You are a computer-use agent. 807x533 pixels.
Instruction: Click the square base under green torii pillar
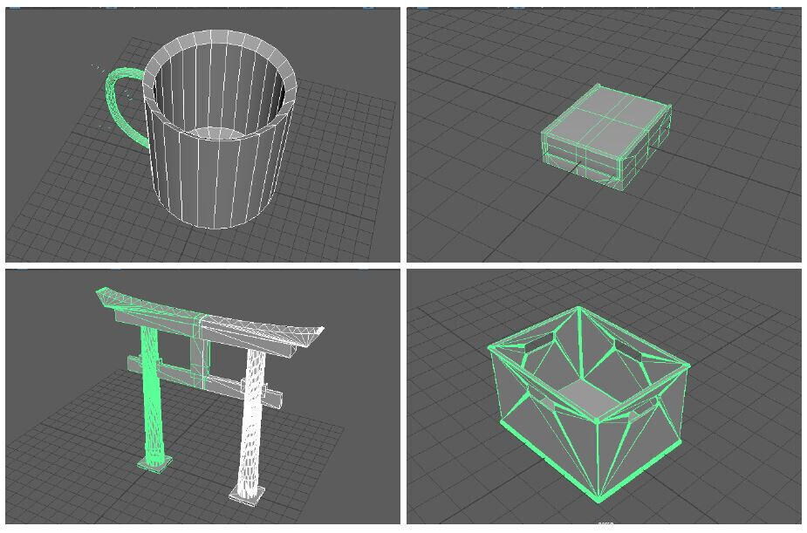coord(154,463)
